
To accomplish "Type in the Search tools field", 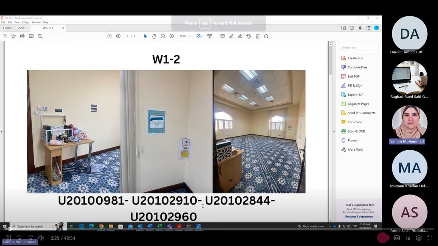I will (359, 47).
